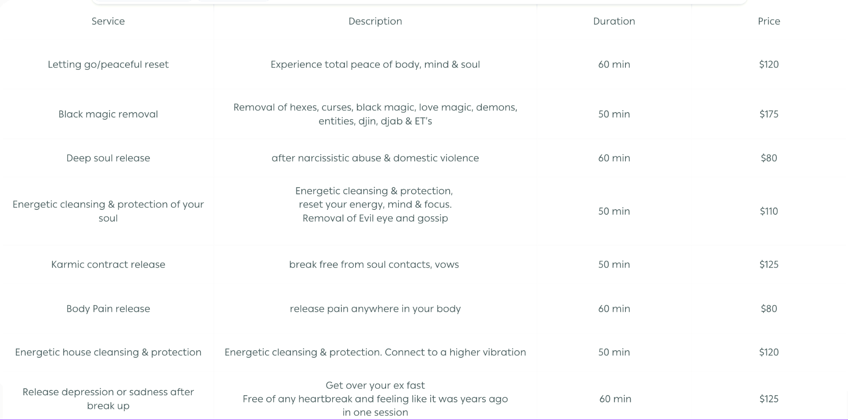Select Energetic house cleansing & protection service
The width and height of the screenshot is (848, 420).
click(108, 352)
